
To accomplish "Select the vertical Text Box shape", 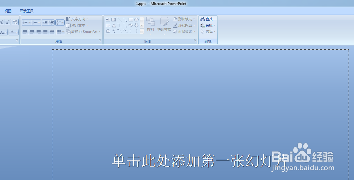I will click(114, 20).
